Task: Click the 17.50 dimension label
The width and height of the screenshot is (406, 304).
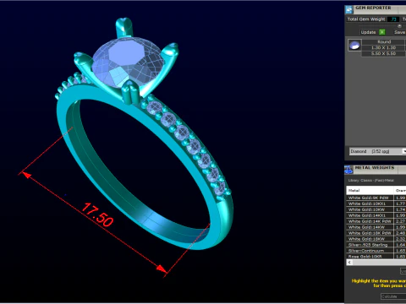Action: pyautogui.click(x=97, y=215)
